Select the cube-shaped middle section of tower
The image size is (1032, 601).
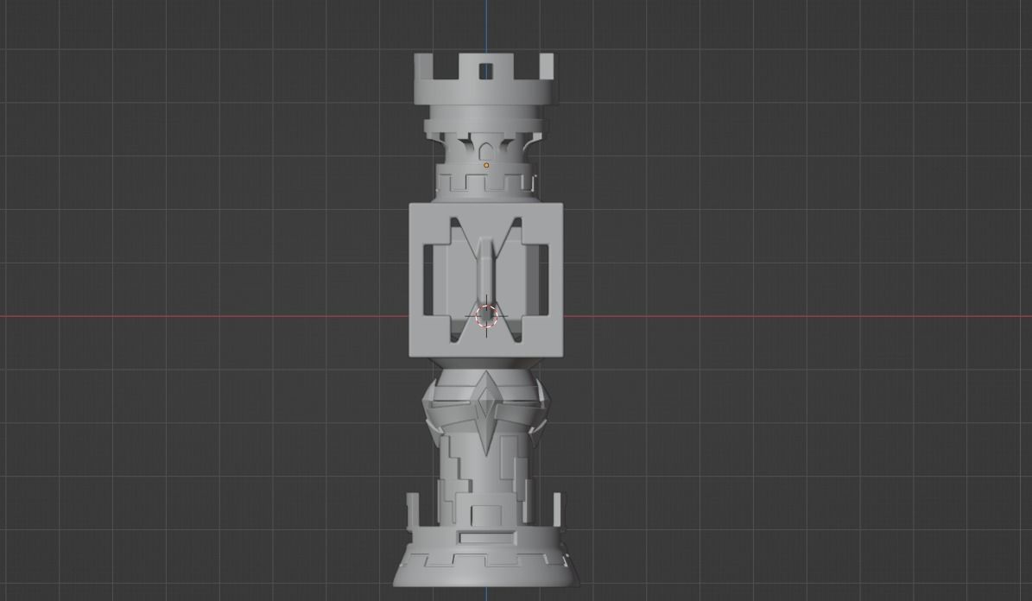click(485, 280)
